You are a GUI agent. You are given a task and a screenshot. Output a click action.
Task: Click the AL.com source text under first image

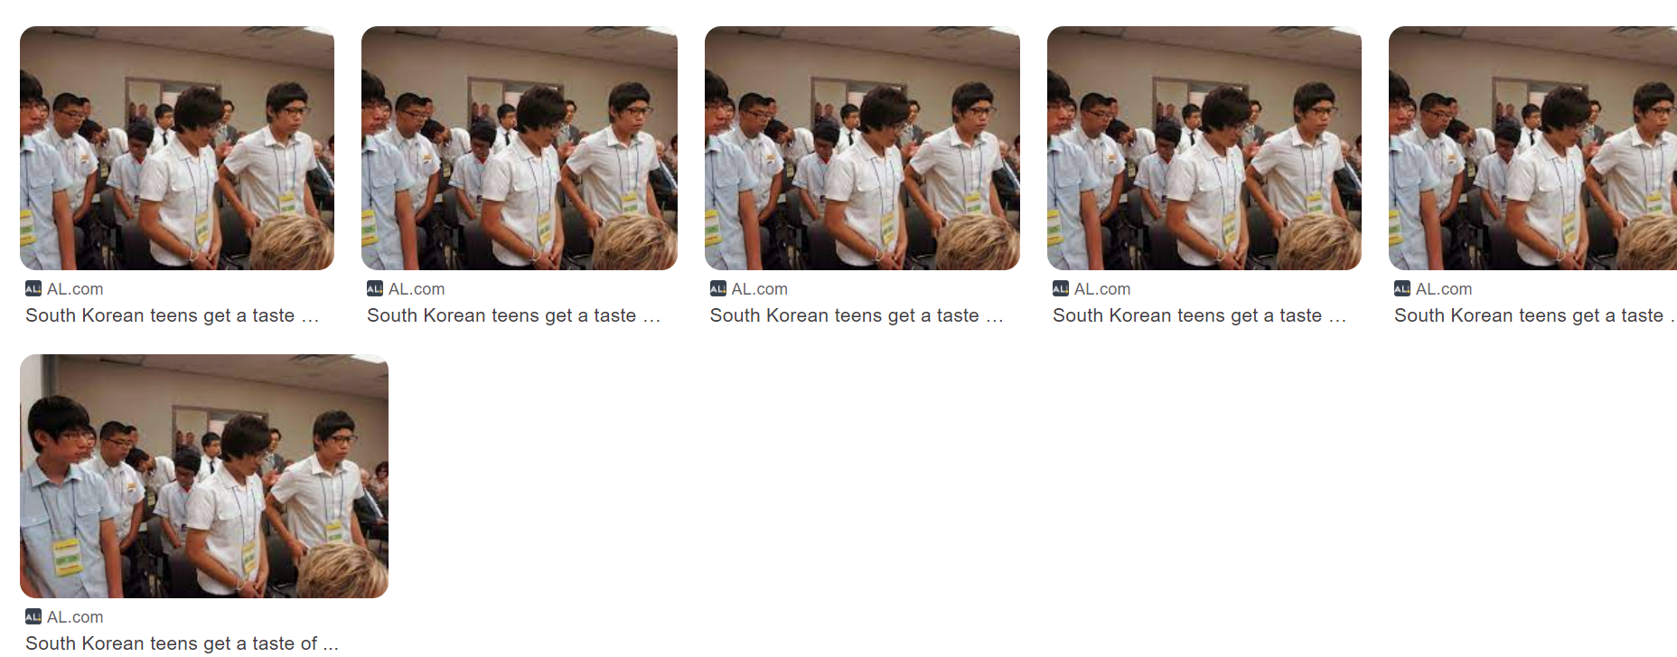pos(75,289)
